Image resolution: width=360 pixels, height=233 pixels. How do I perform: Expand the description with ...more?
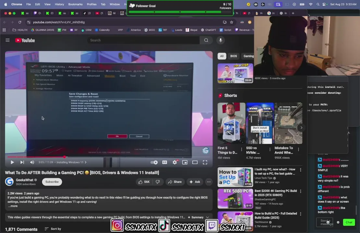[13, 206]
